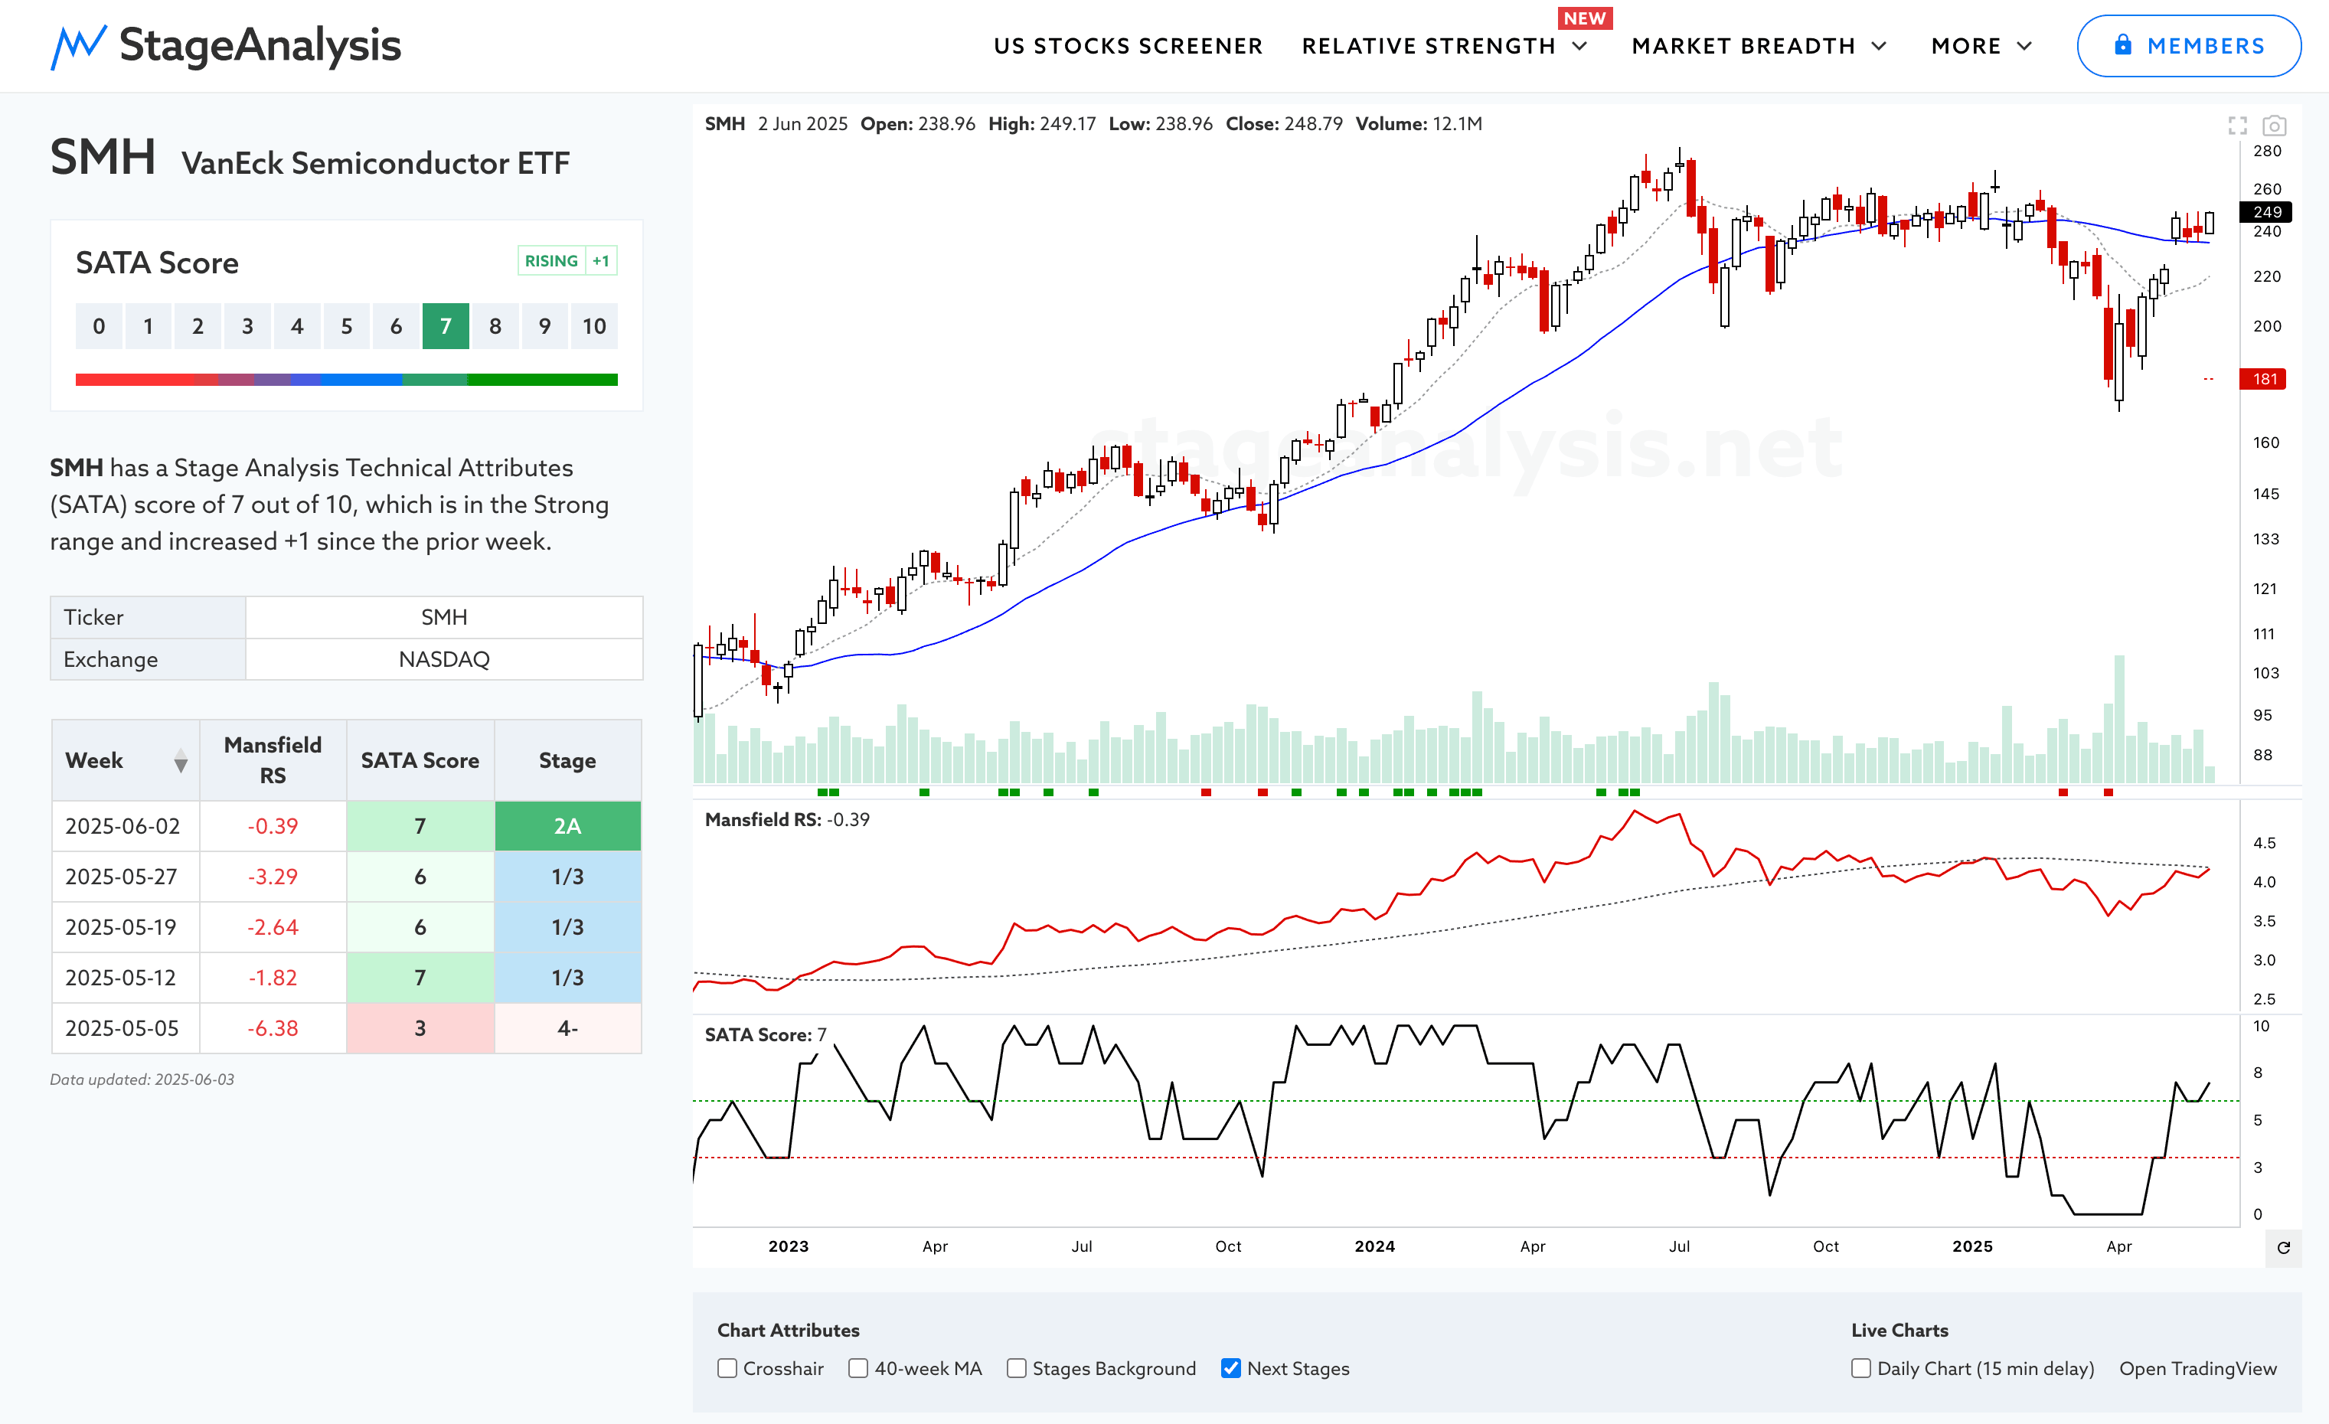Expand the Market Breadth dropdown

click(x=1759, y=46)
